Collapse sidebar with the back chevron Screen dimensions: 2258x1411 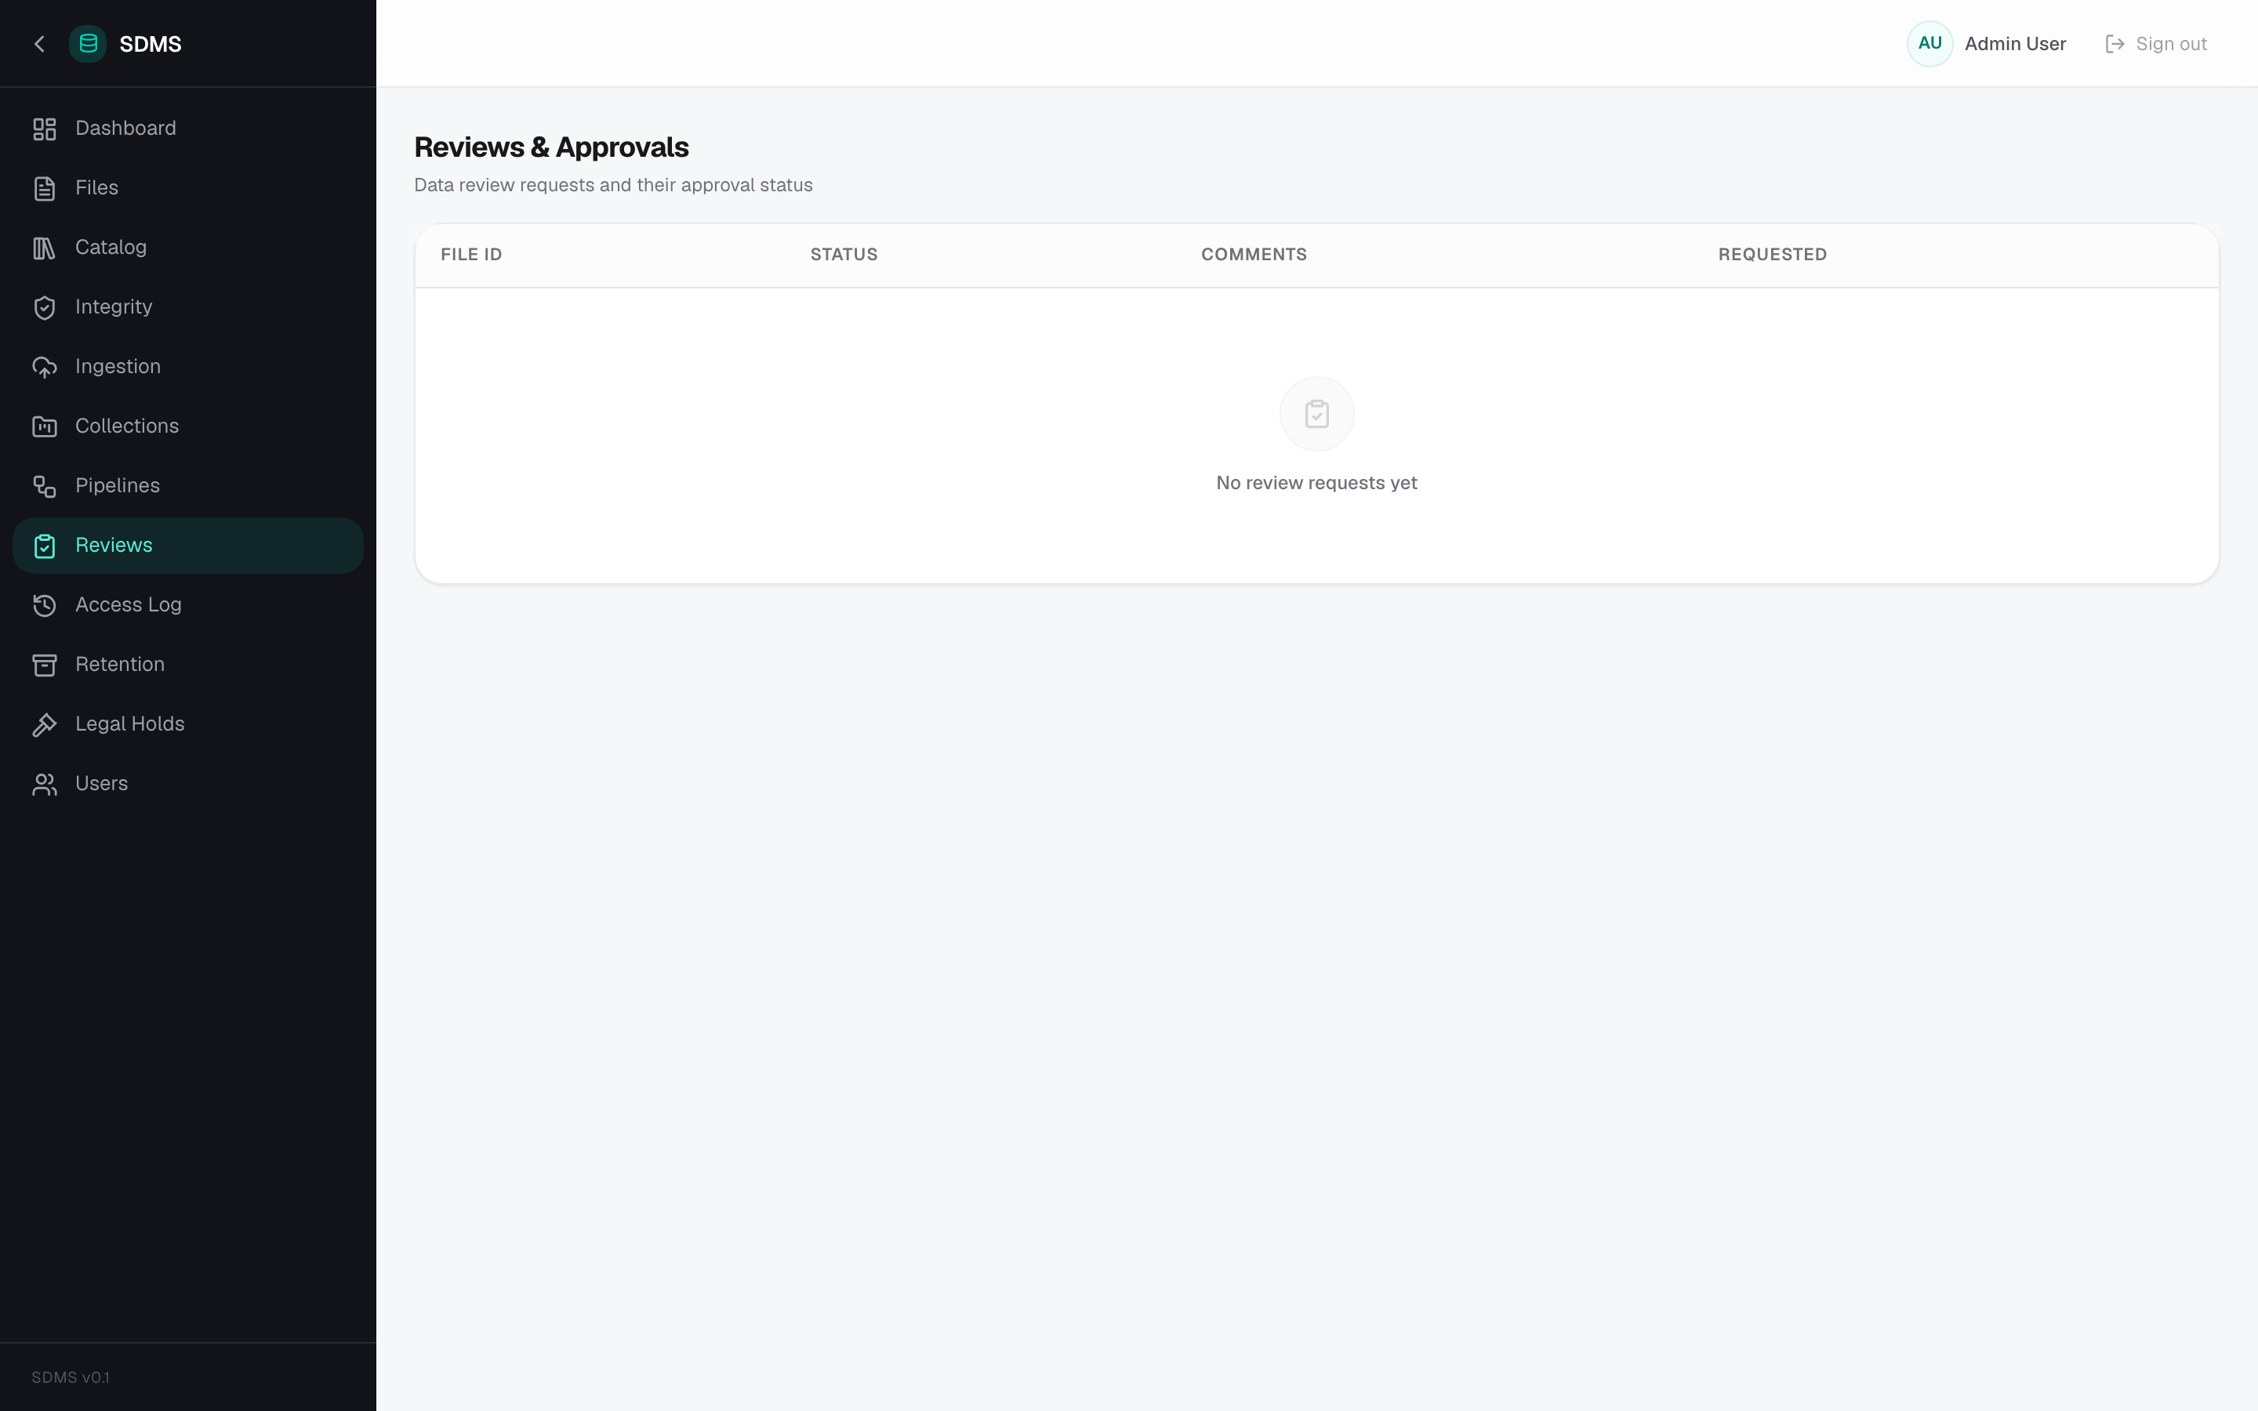tap(39, 44)
